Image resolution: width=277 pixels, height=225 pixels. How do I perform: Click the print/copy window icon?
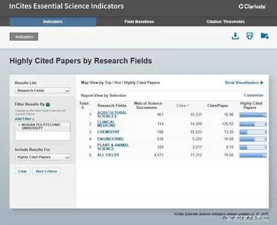(249, 36)
